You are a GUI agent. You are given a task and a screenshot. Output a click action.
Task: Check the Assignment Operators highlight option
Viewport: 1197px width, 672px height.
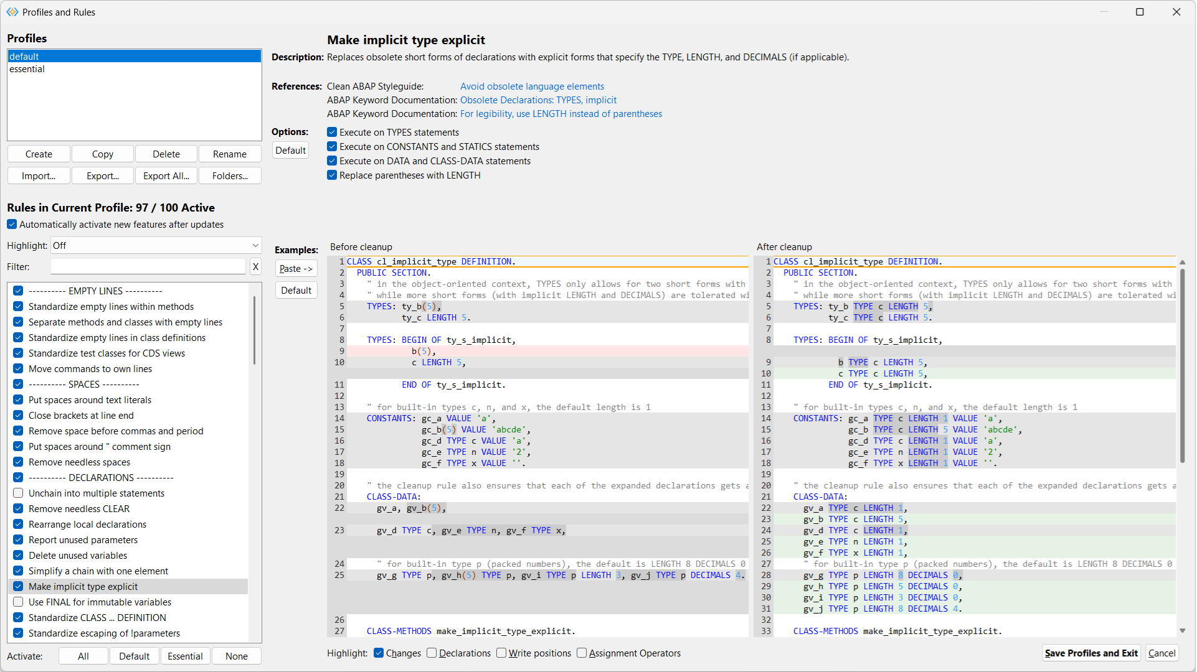tap(582, 653)
